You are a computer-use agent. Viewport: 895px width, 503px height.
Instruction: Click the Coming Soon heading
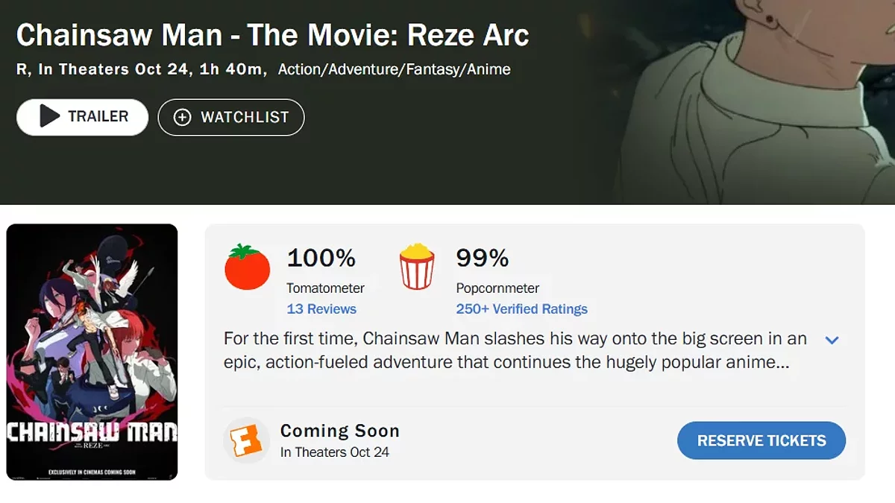340,431
